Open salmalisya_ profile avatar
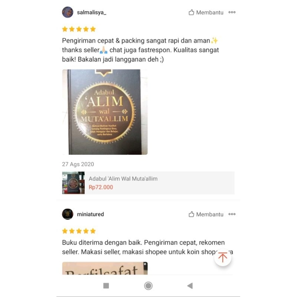This screenshot has height=297, width=297. [x=68, y=12]
